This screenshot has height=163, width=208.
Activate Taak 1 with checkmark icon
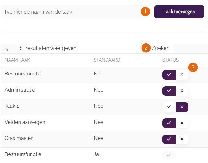coord(169,107)
